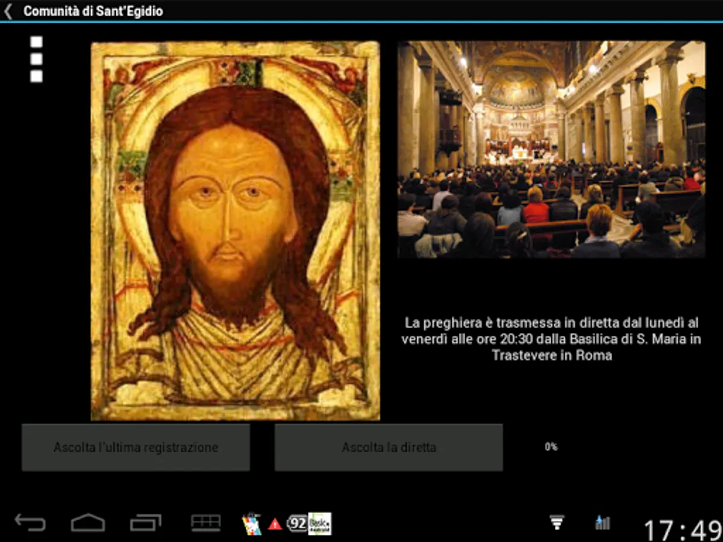Tap the Wi-Fi signal status icon

[x=557, y=522]
